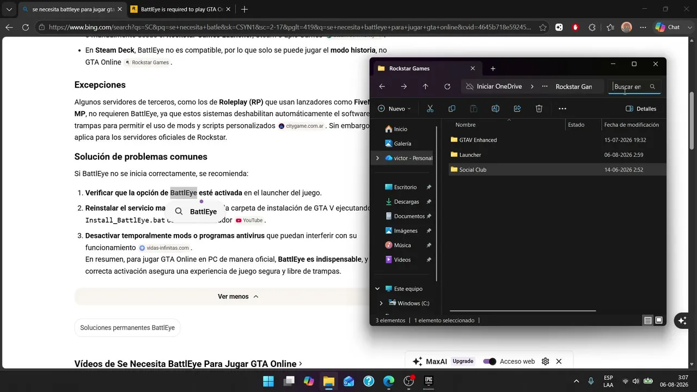Open the browser profile avatar
The image size is (697, 392).
click(627, 27)
